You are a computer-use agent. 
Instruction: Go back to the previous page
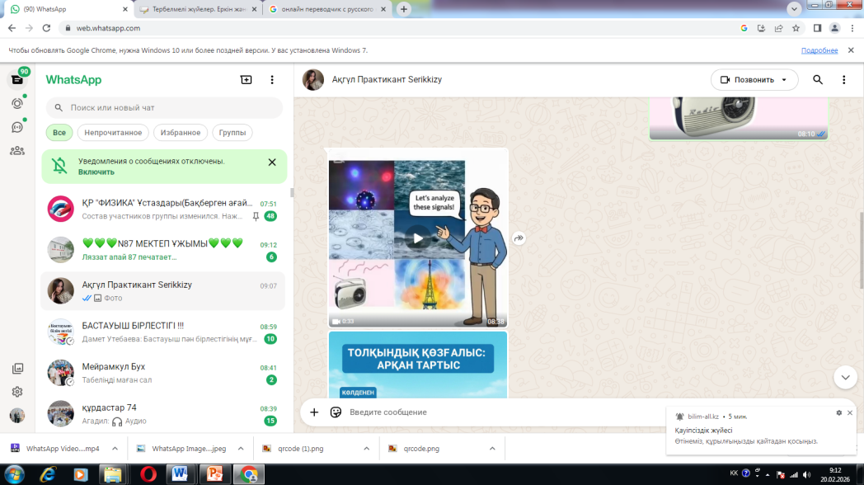(x=12, y=28)
